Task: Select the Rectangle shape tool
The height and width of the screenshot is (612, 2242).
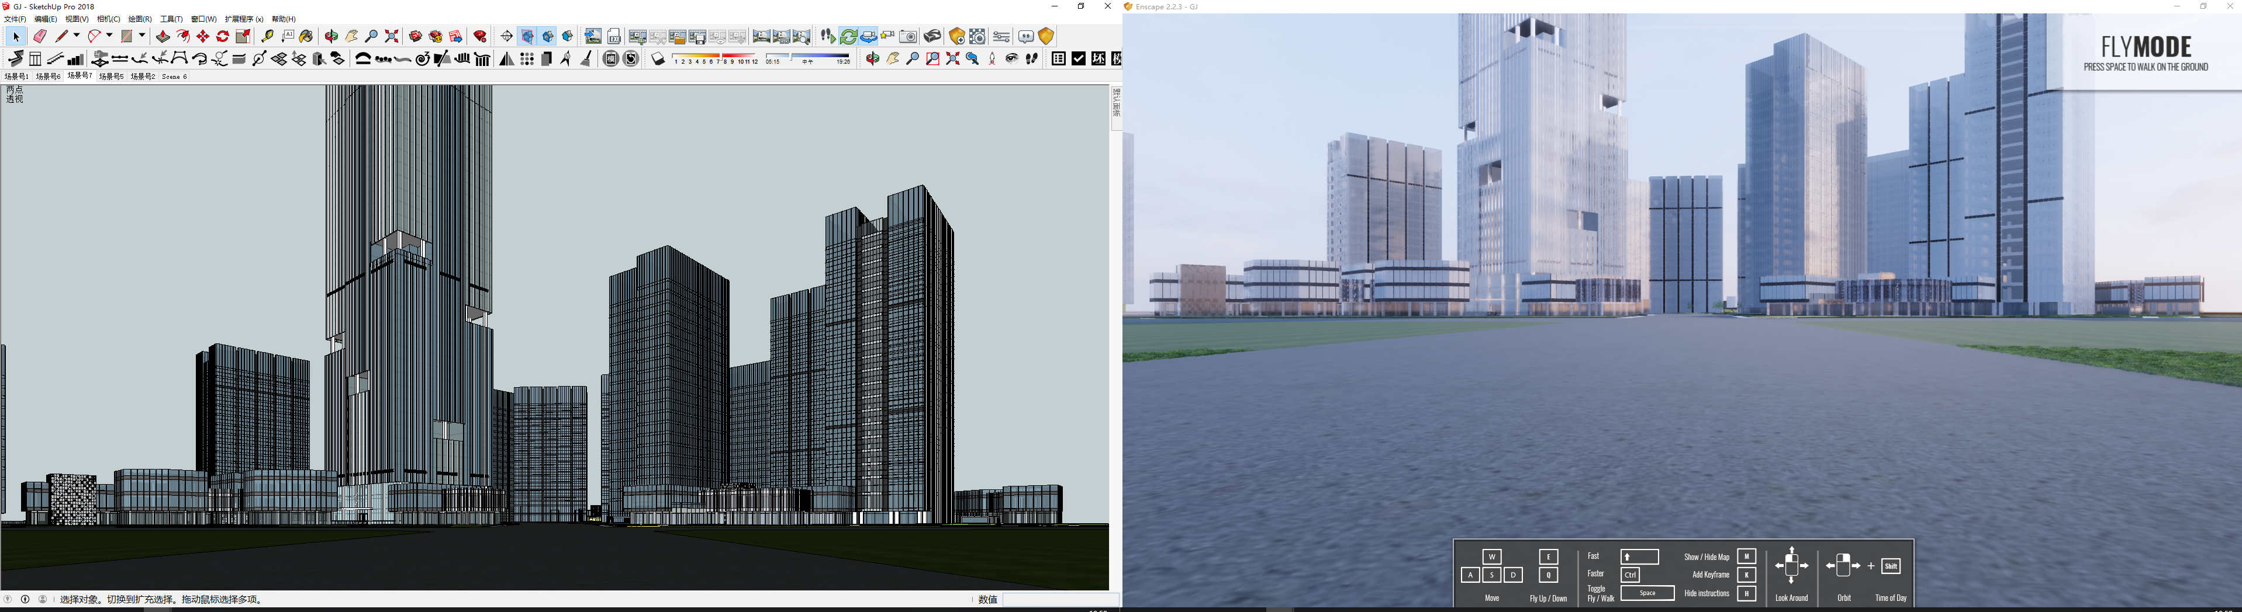Action: 127,37
